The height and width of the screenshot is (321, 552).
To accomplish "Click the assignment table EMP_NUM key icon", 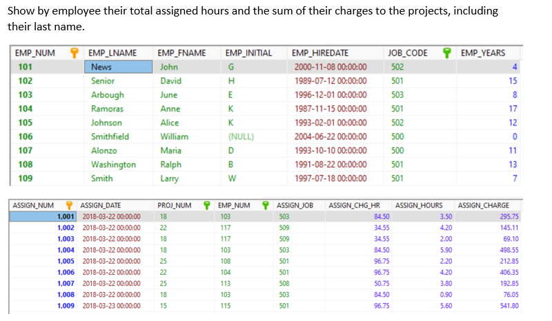I will (x=266, y=205).
